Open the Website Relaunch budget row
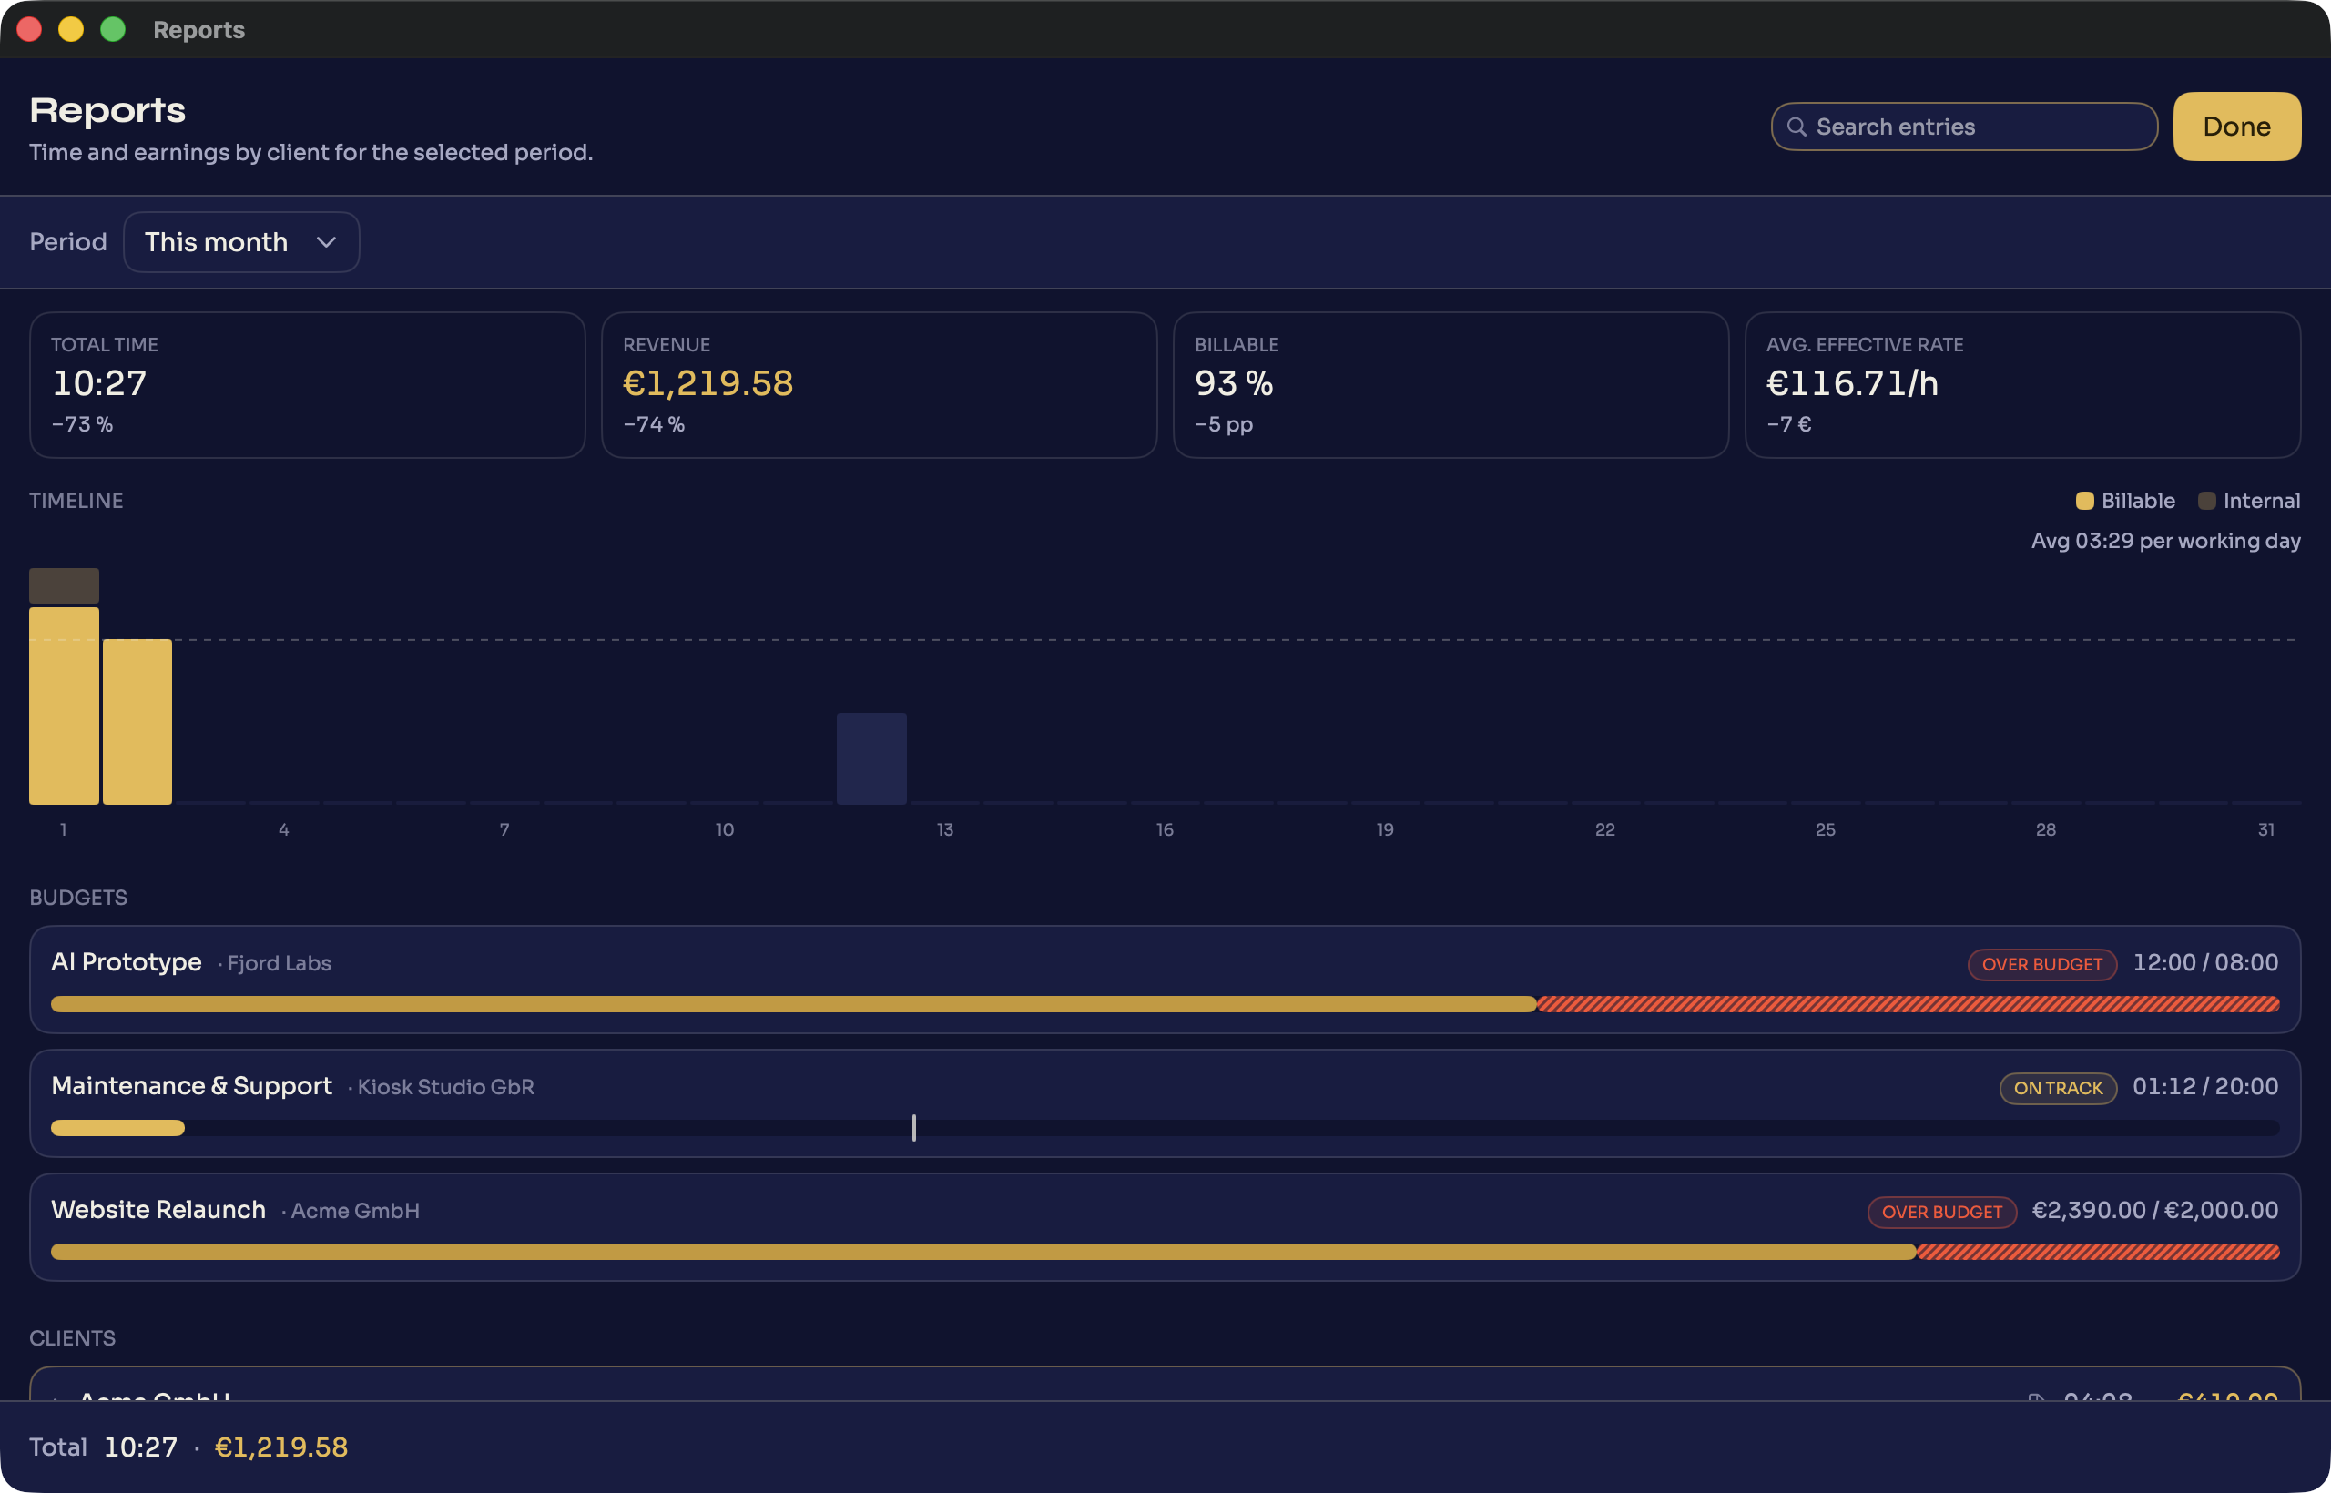The width and height of the screenshot is (2331, 1493). (1165, 1227)
